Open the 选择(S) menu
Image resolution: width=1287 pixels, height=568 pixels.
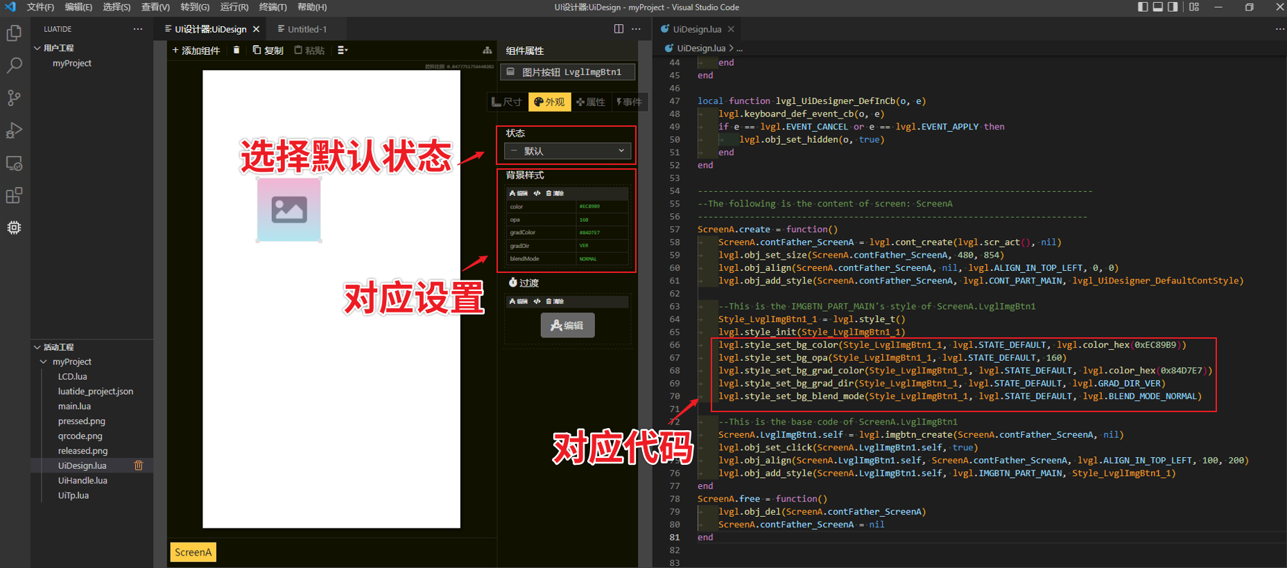point(116,7)
